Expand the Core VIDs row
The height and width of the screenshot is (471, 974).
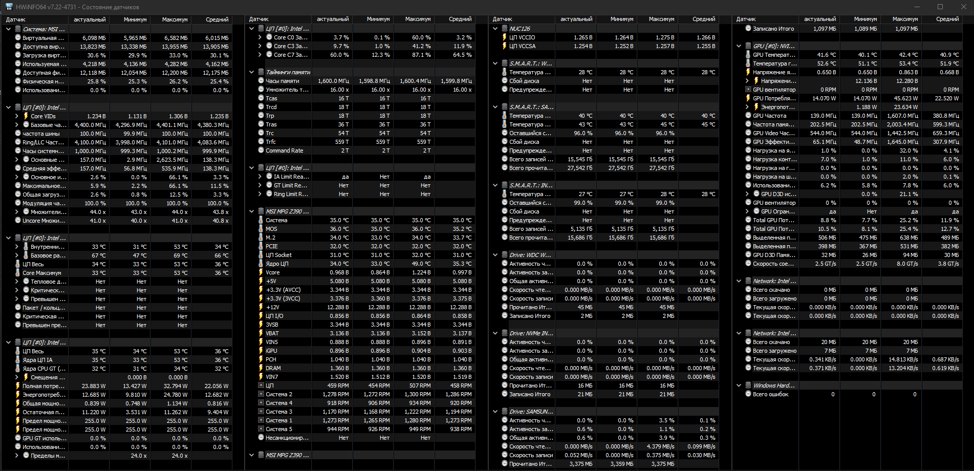17,116
